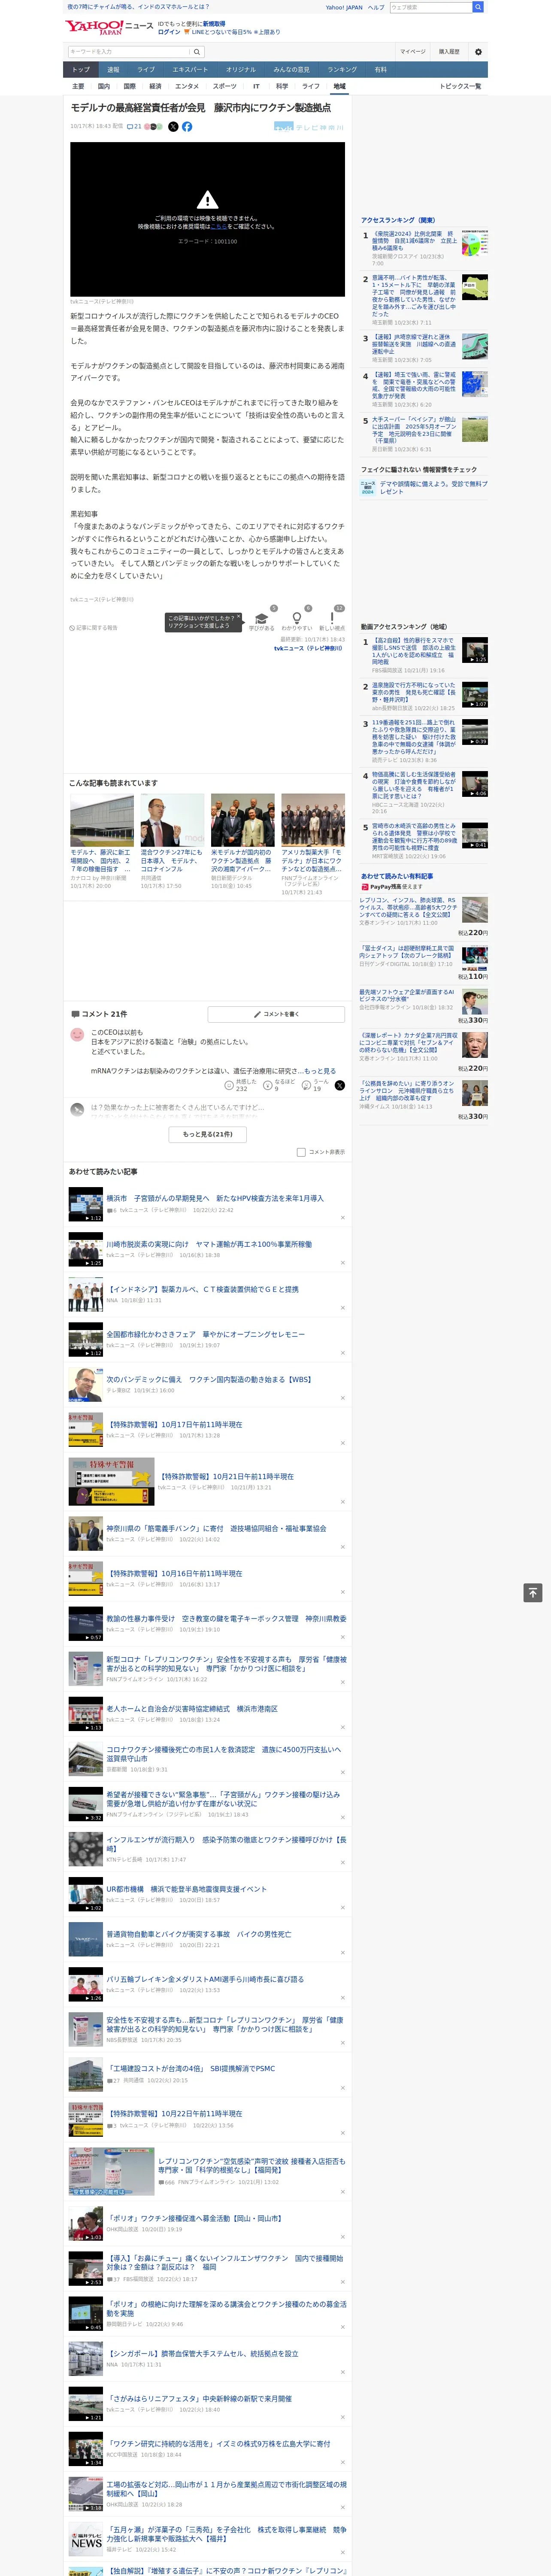Open デマや誤情報に備えよう link
The width and height of the screenshot is (551, 2576).
click(x=434, y=488)
